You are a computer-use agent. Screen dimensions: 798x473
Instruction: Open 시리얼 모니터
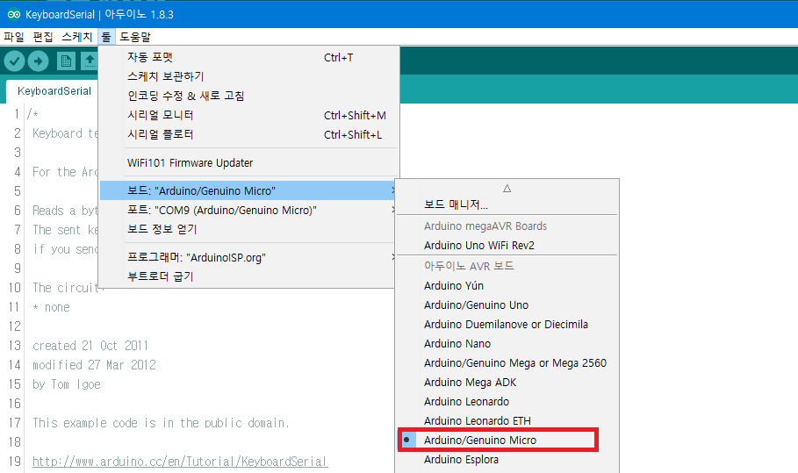pos(248,115)
